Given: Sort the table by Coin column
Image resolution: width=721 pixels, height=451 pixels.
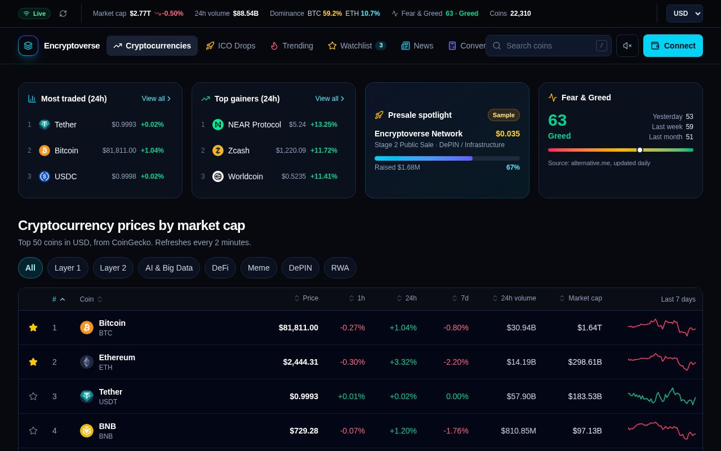Looking at the screenshot, I should (91, 299).
